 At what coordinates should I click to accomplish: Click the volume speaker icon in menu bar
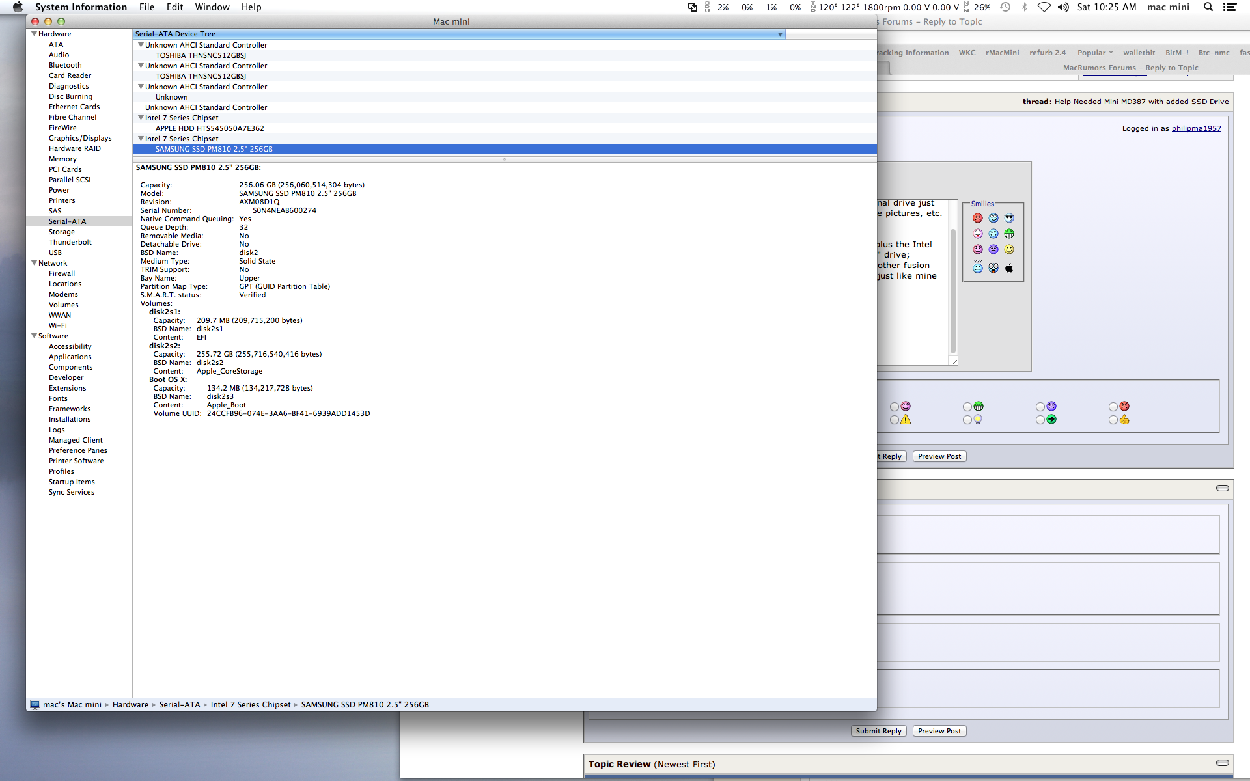pyautogui.click(x=1063, y=7)
